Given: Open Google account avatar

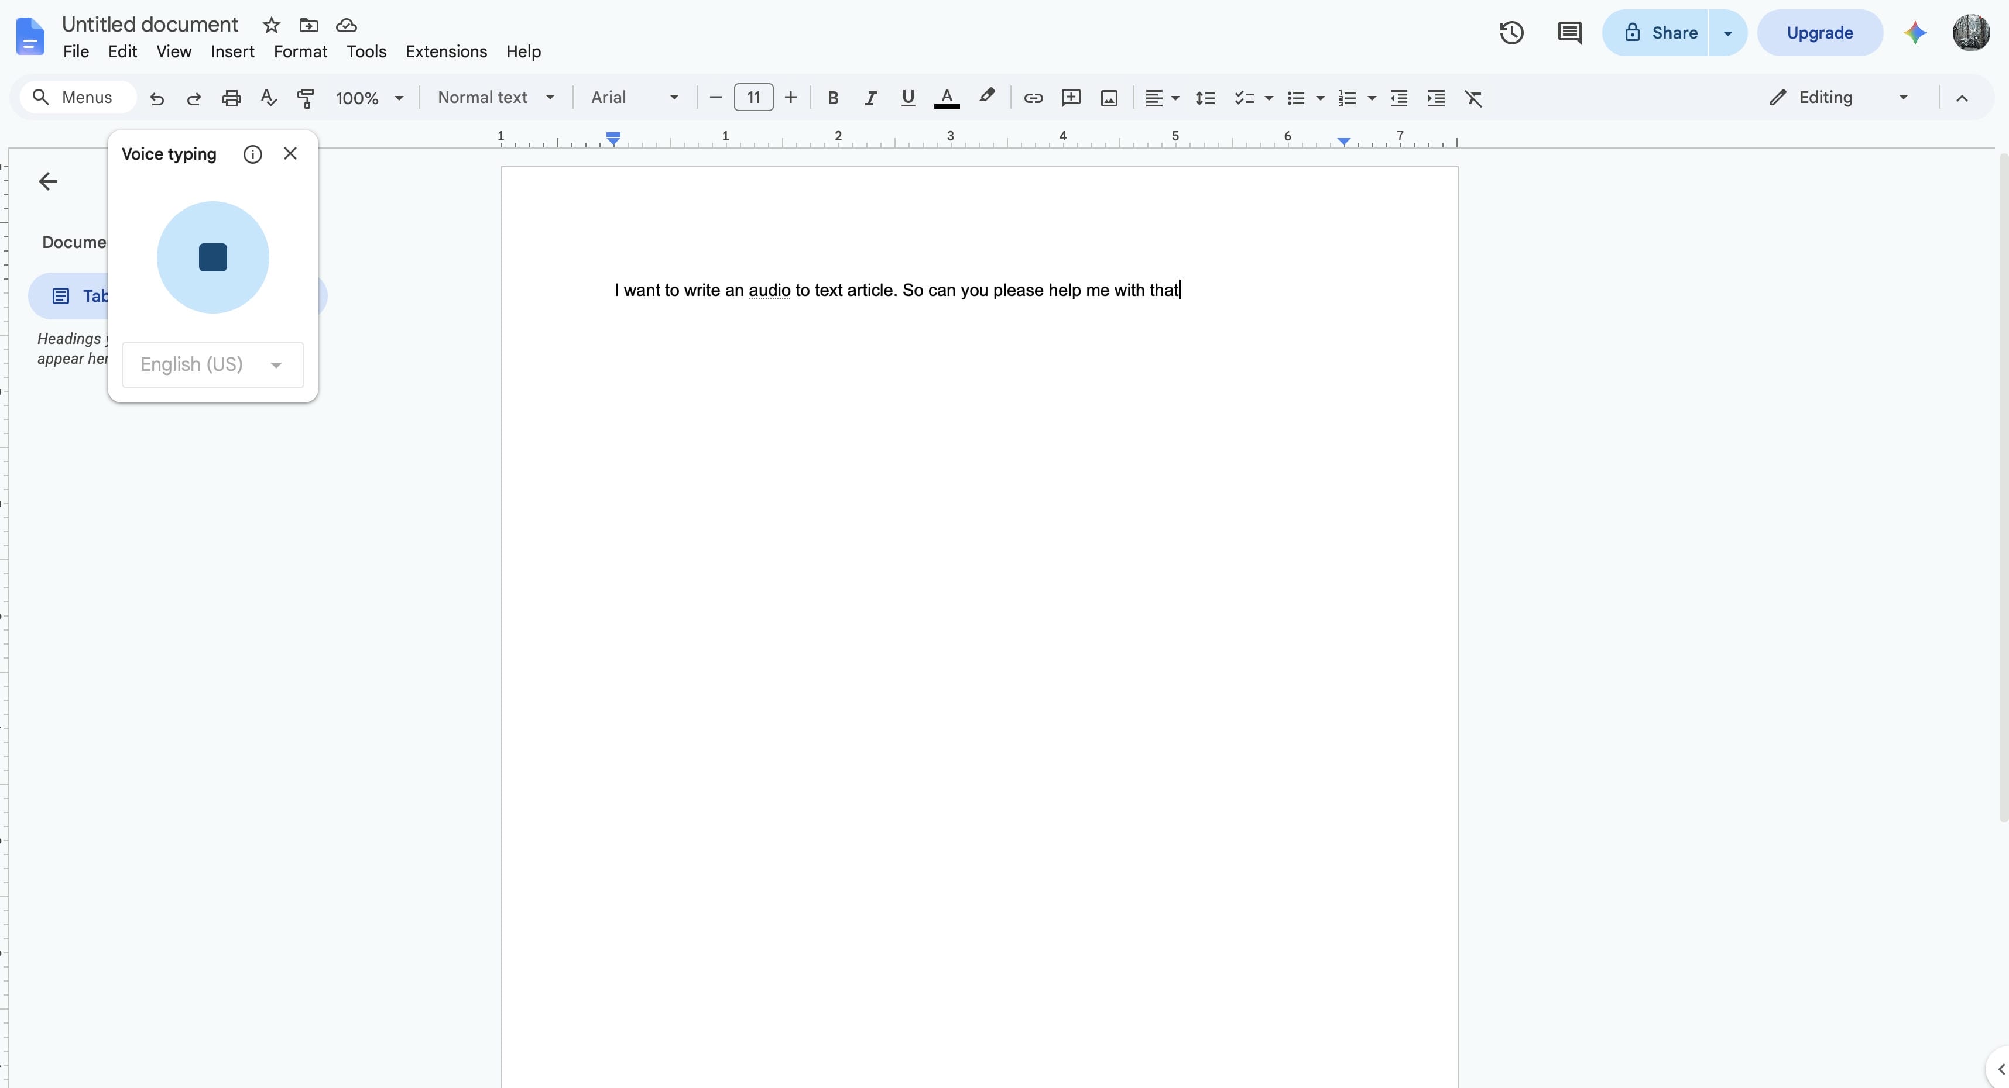Looking at the screenshot, I should [x=1971, y=33].
